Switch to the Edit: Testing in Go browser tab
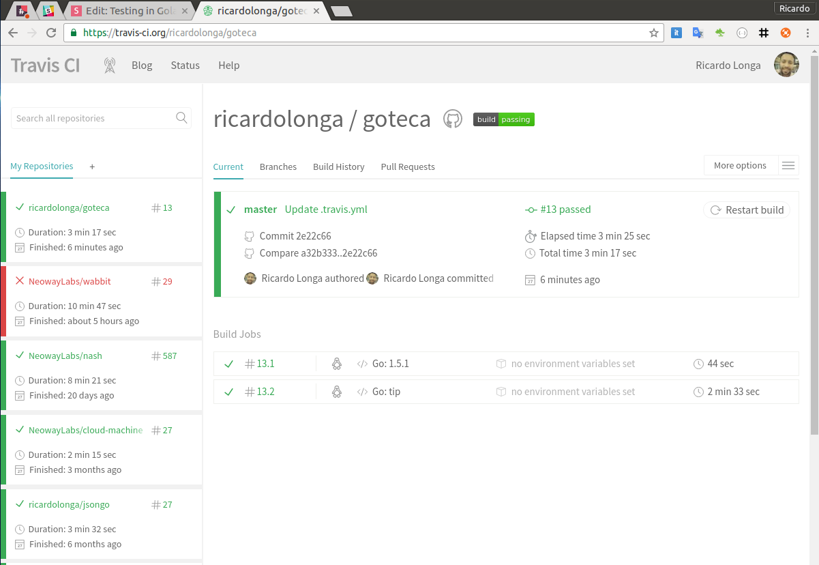 click(x=128, y=11)
